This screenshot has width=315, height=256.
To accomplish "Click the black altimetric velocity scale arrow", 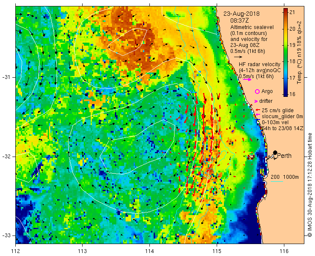I will click(238, 57).
